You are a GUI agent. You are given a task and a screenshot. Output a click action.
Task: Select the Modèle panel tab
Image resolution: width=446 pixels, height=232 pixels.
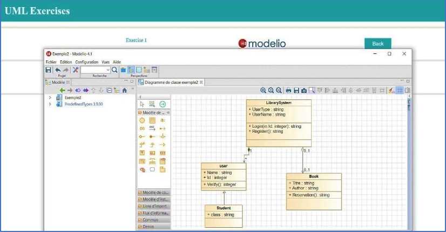(58, 82)
